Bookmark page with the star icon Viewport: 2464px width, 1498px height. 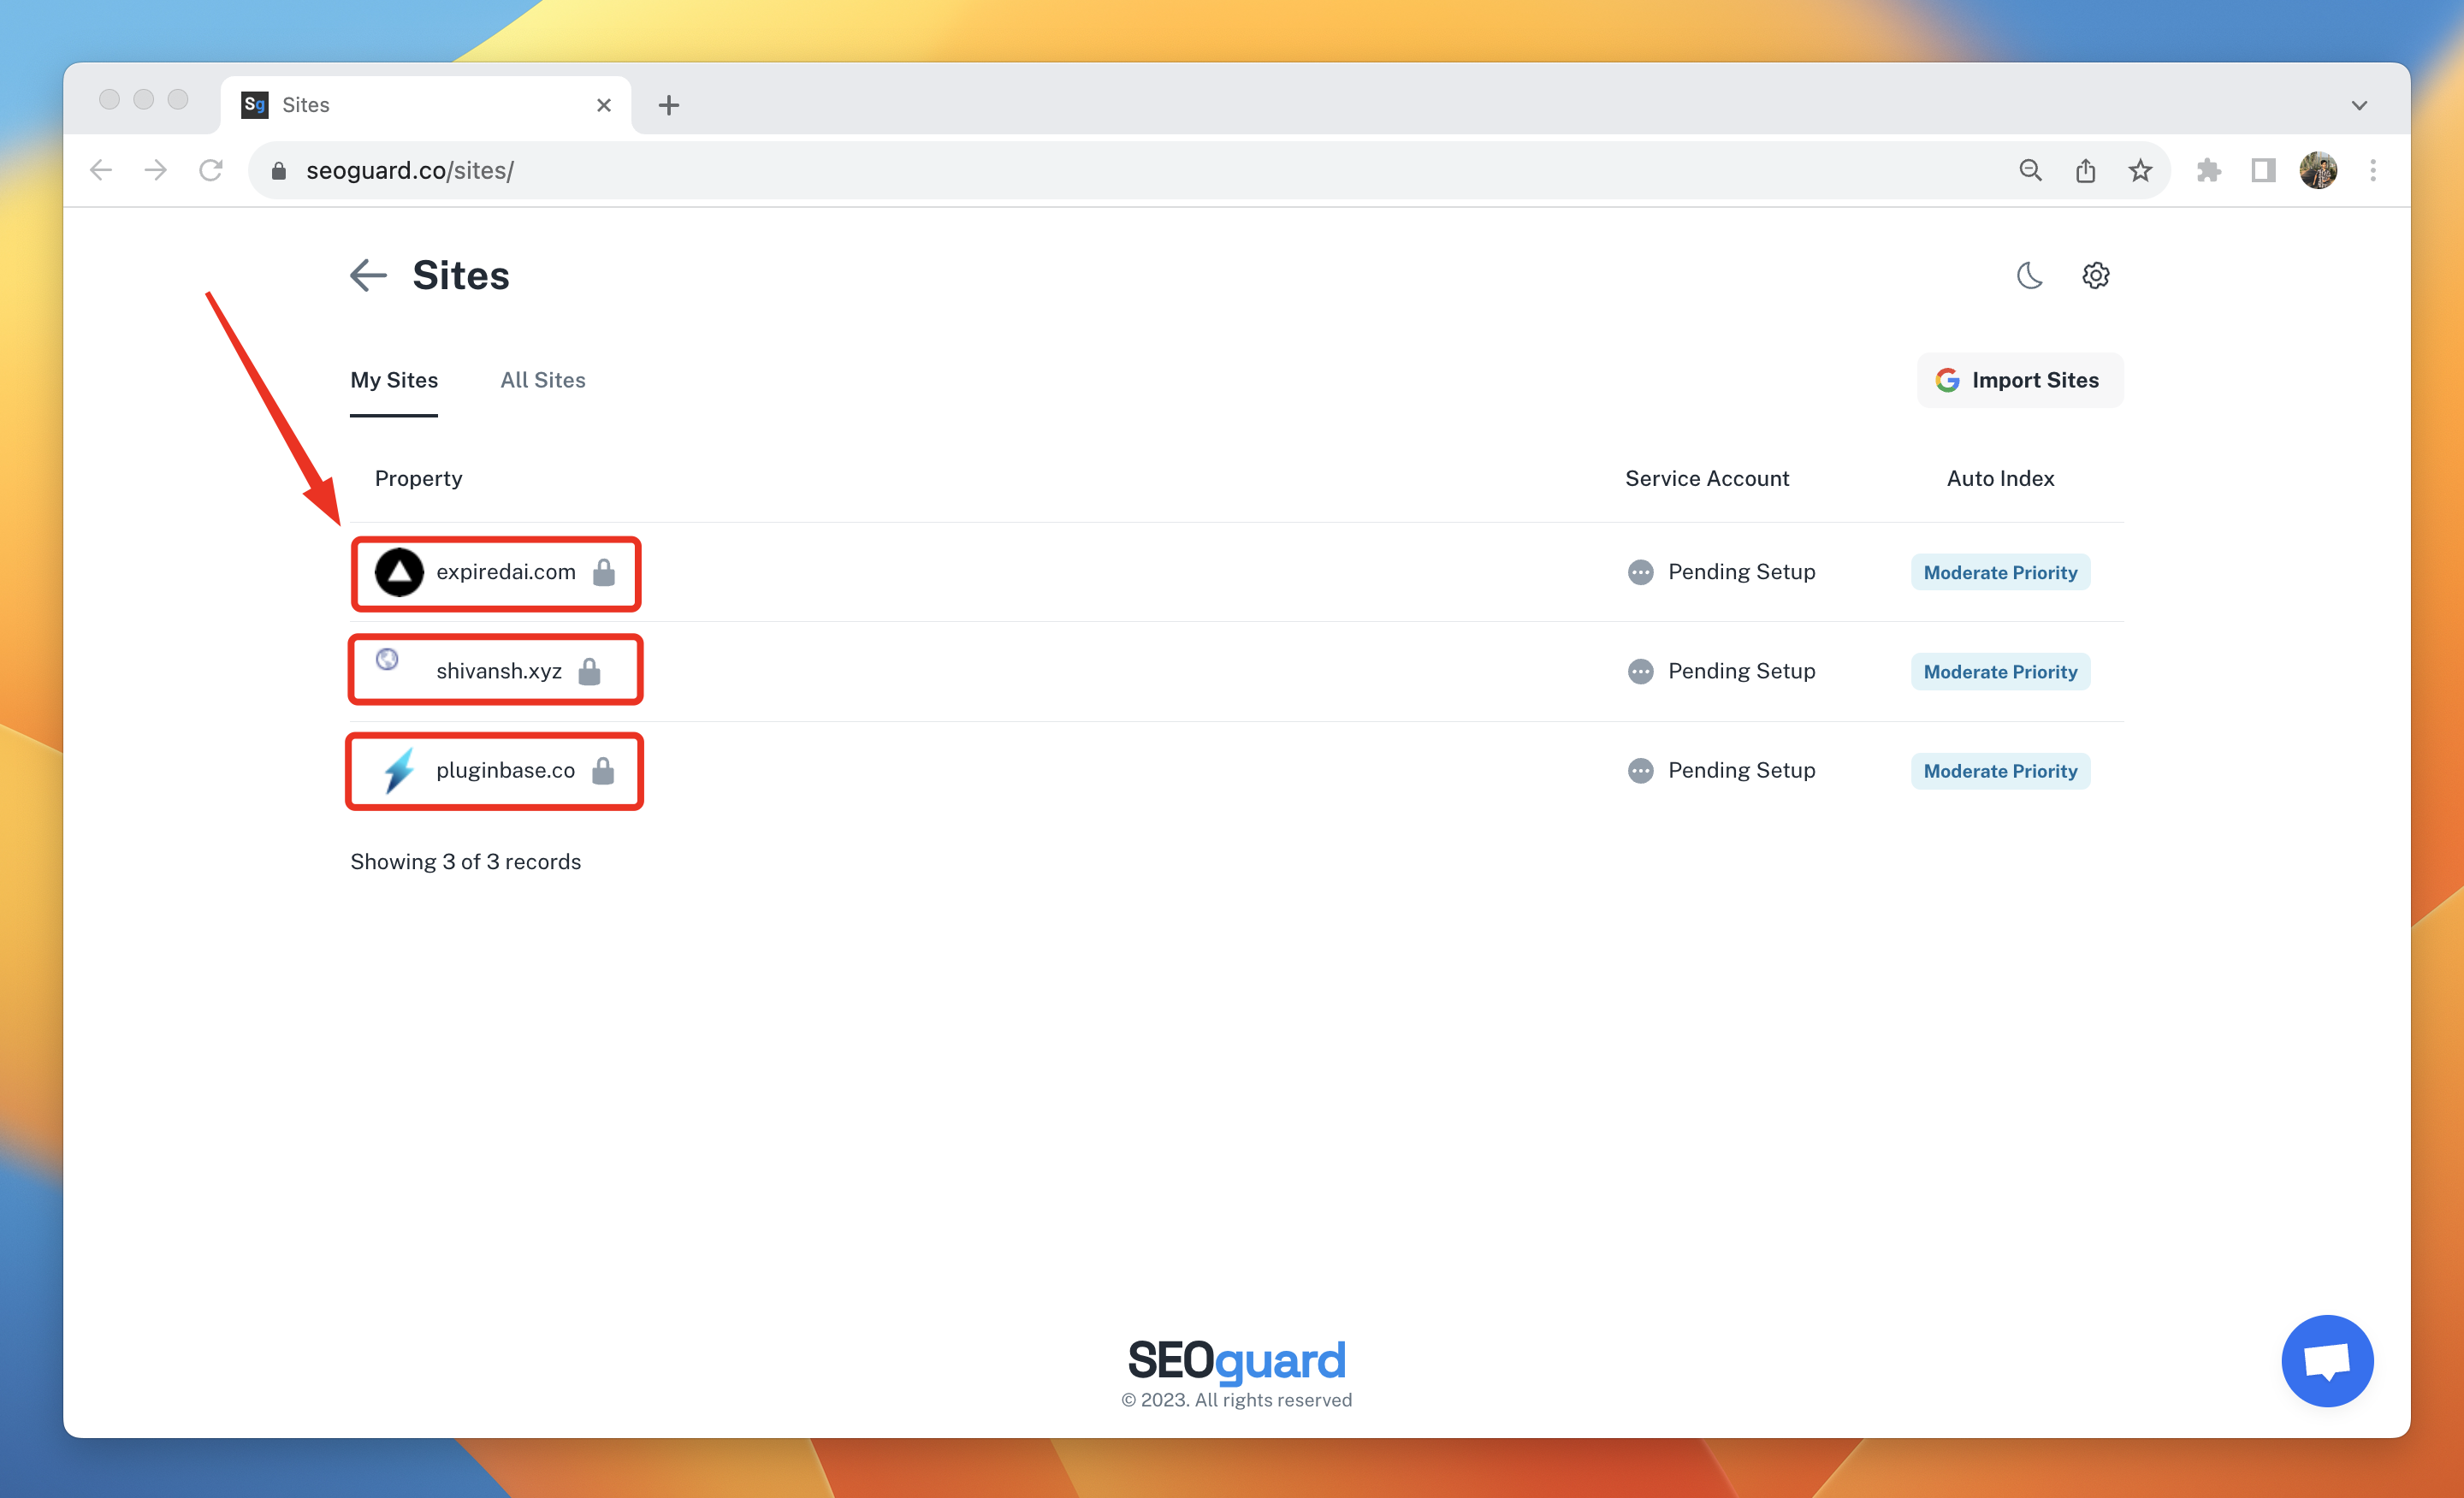[x=2139, y=171]
